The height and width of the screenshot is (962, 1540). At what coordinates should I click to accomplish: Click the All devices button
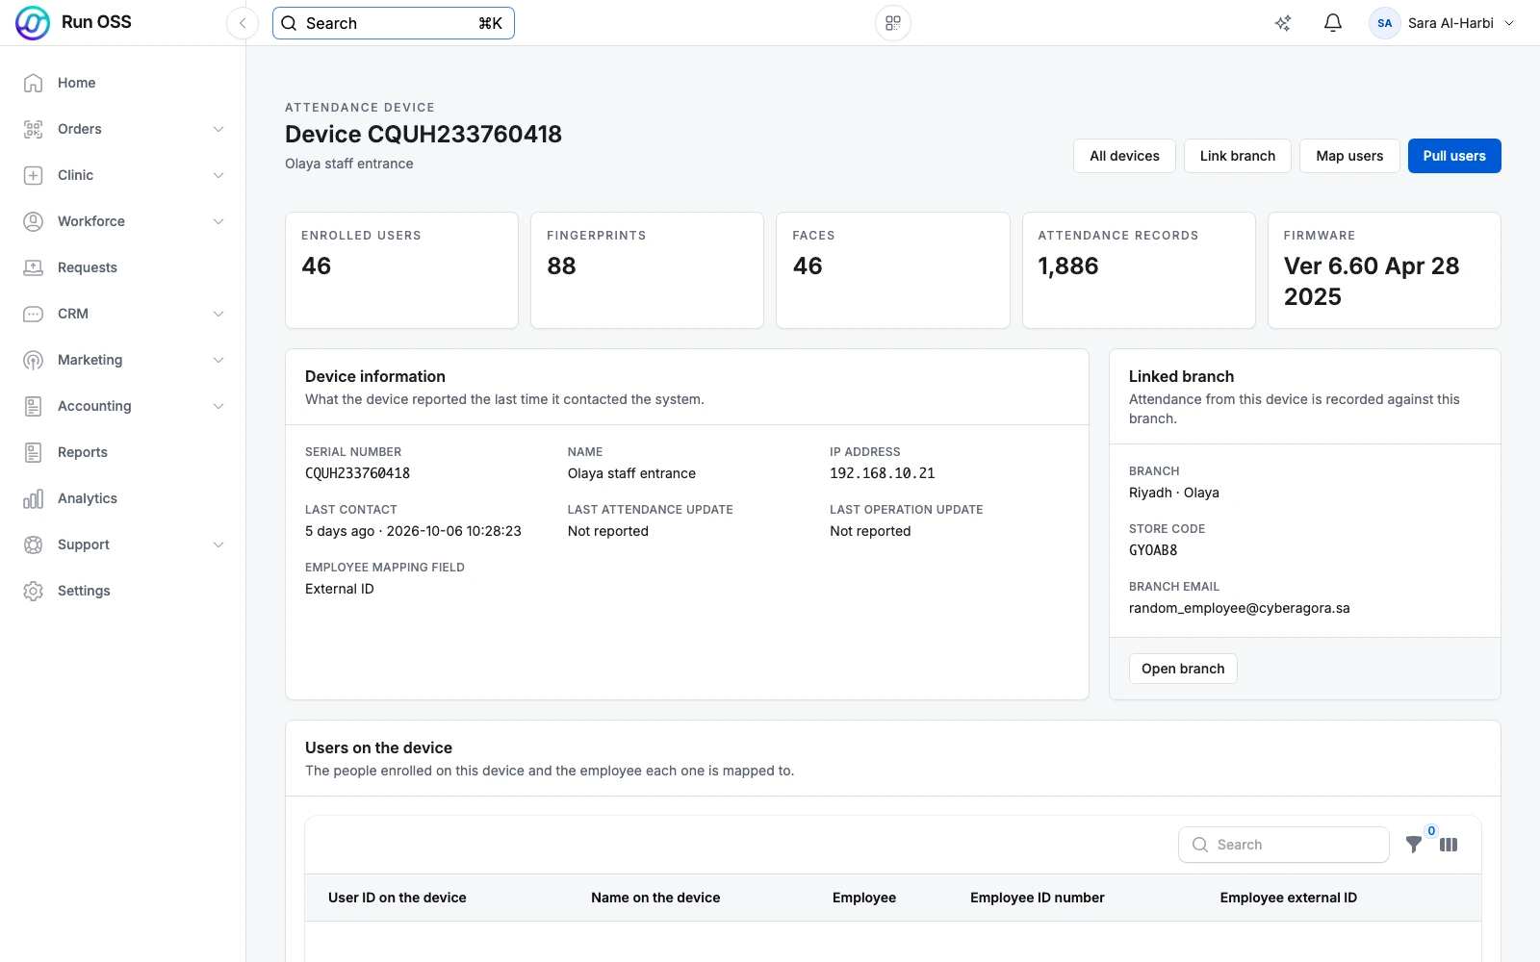pos(1124,156)
